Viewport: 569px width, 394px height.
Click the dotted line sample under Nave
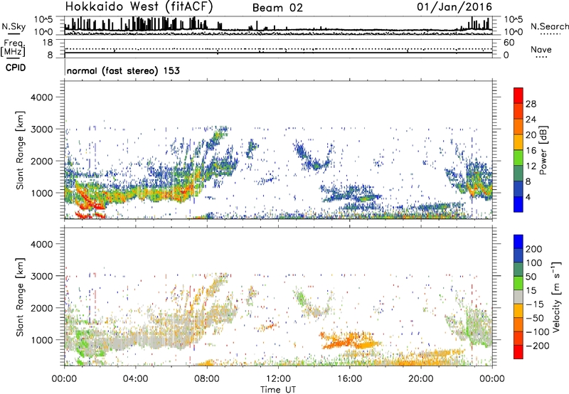[x=541, y=57]
